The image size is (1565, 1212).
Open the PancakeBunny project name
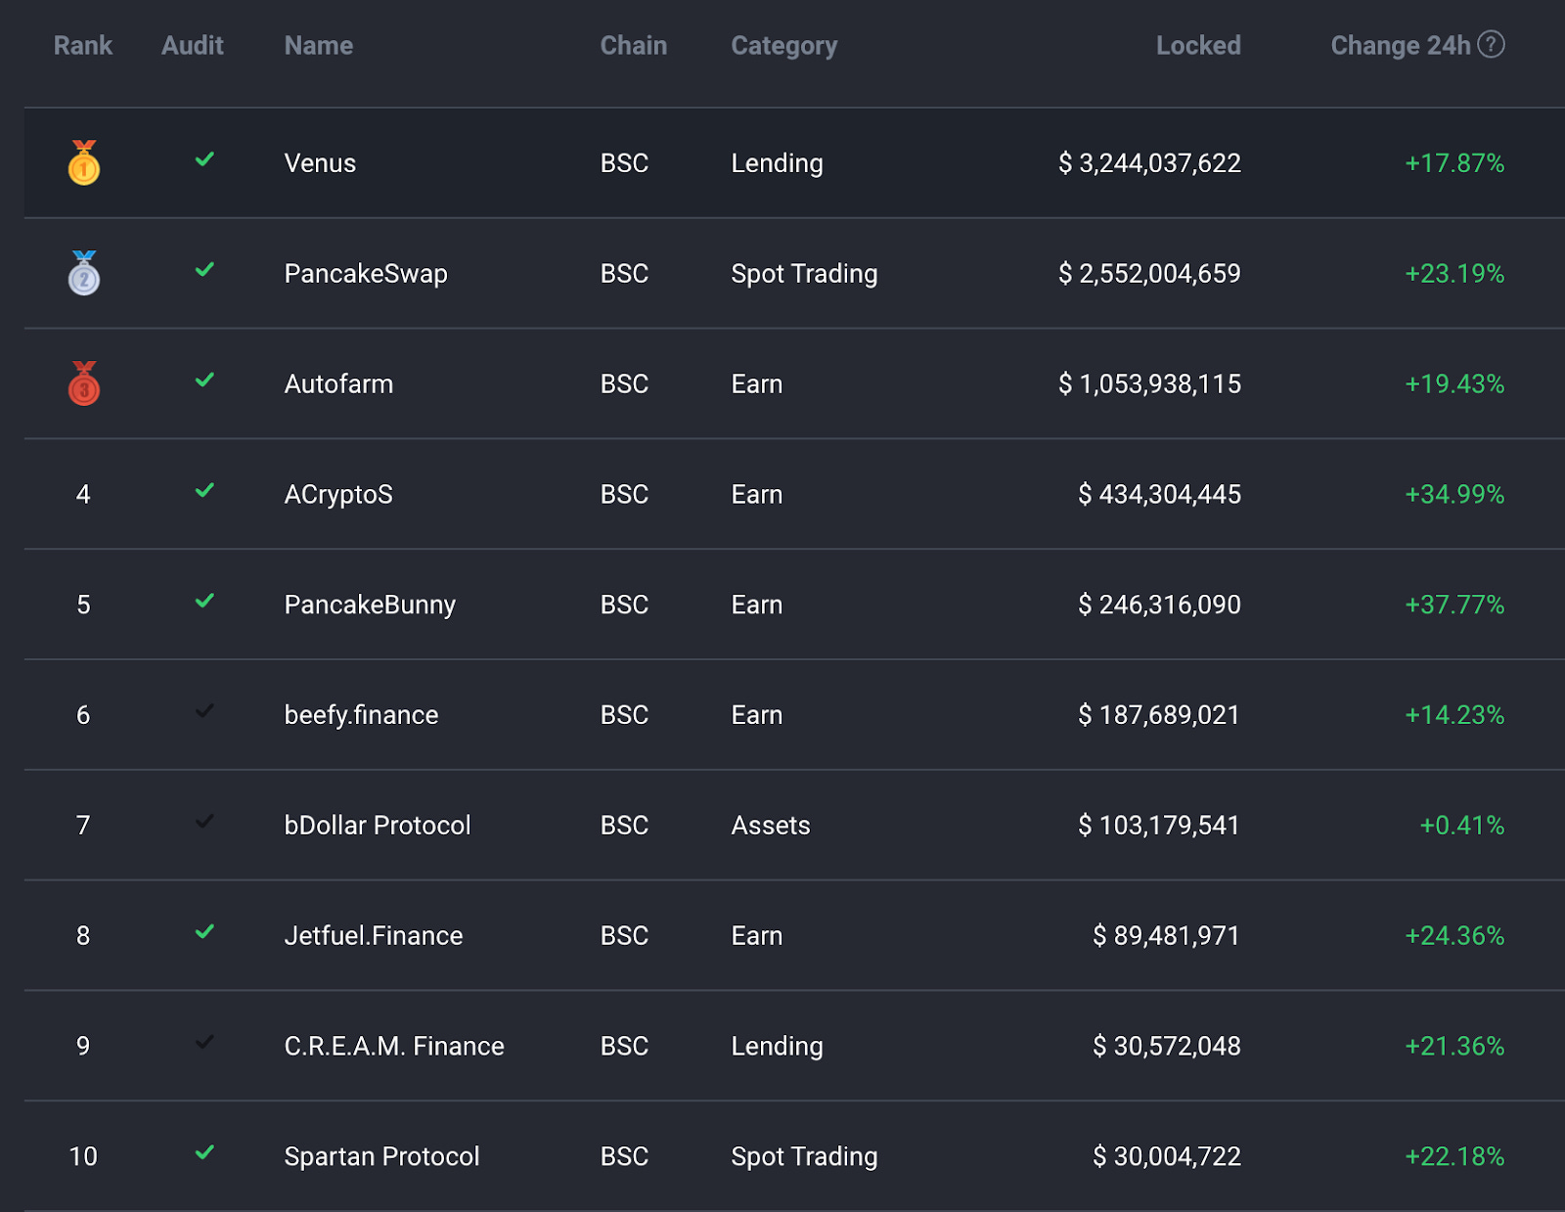click(370, 606)
